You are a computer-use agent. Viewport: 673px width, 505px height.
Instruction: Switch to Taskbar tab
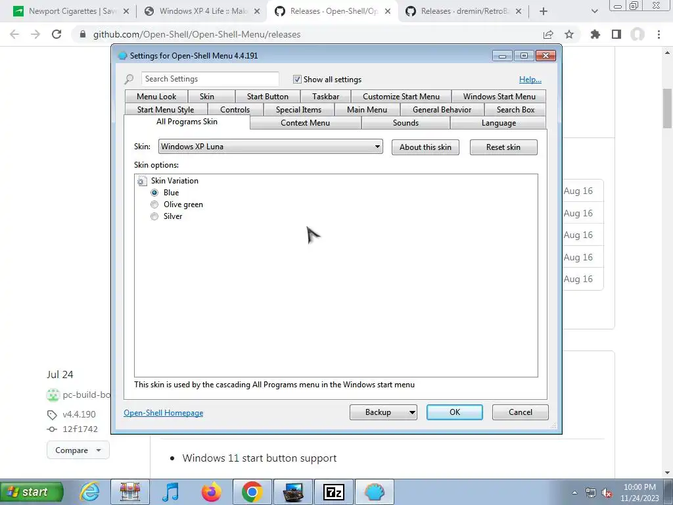click(326, 96)
